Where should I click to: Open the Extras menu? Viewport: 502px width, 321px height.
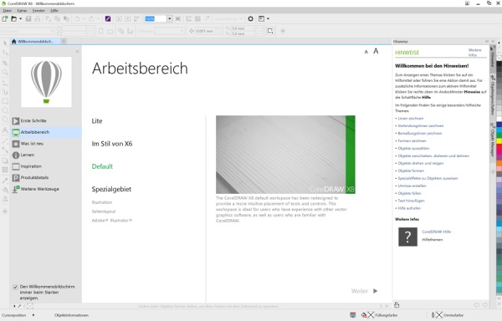(x=22, y=11)
